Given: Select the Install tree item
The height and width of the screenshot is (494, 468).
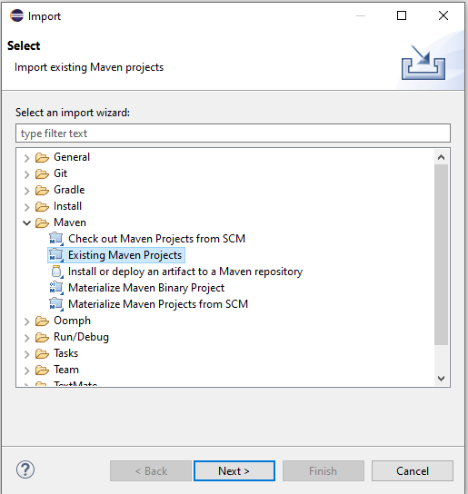Looking at the screenshot, I should tap(67, 206).
